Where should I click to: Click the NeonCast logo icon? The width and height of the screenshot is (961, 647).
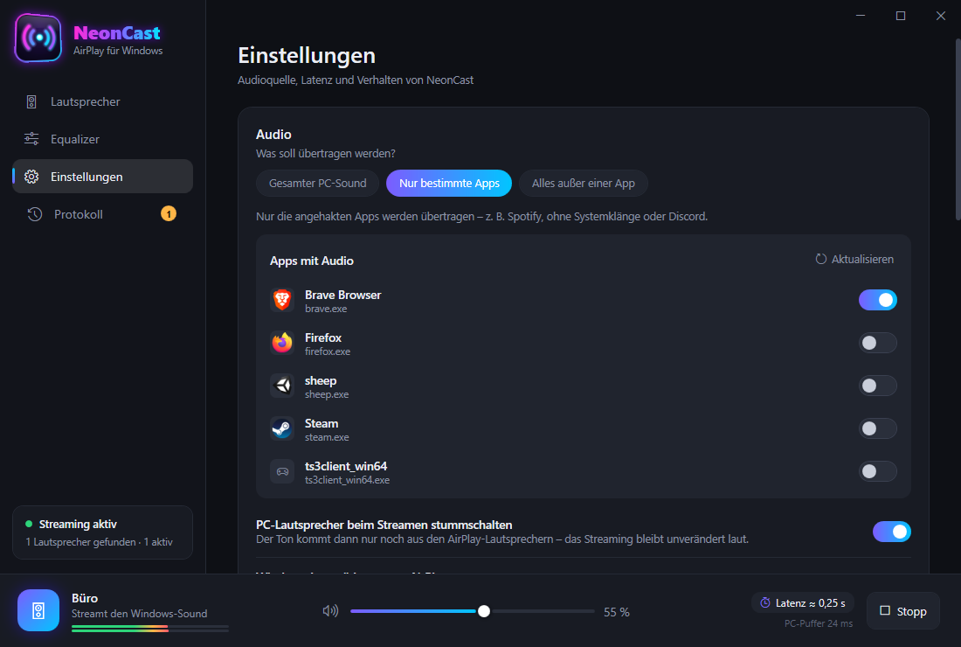point(38,38)
